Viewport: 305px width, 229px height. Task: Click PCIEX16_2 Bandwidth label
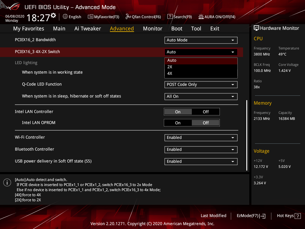pyautogui.click(x=35, y=40)
